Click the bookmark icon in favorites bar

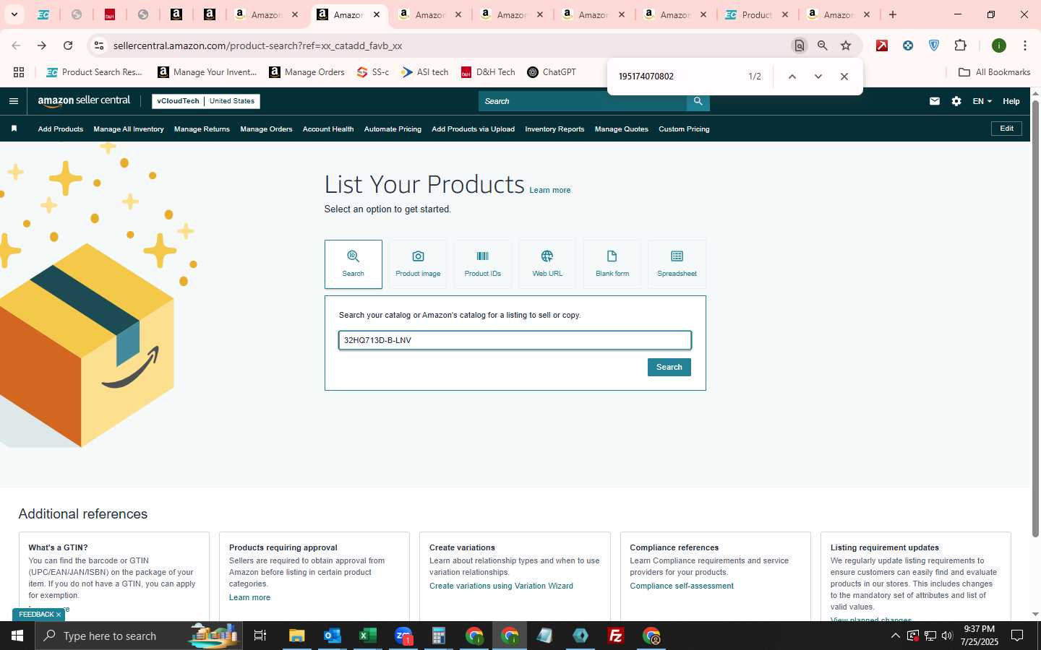14,129
